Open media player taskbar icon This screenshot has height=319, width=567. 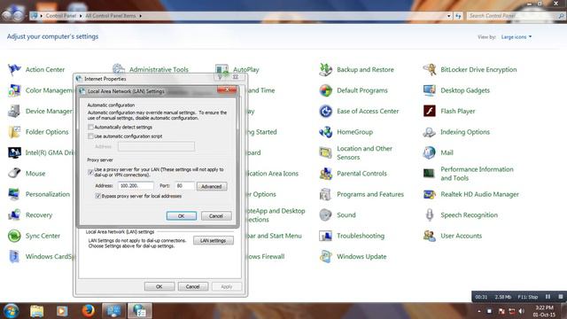(62, 311)
